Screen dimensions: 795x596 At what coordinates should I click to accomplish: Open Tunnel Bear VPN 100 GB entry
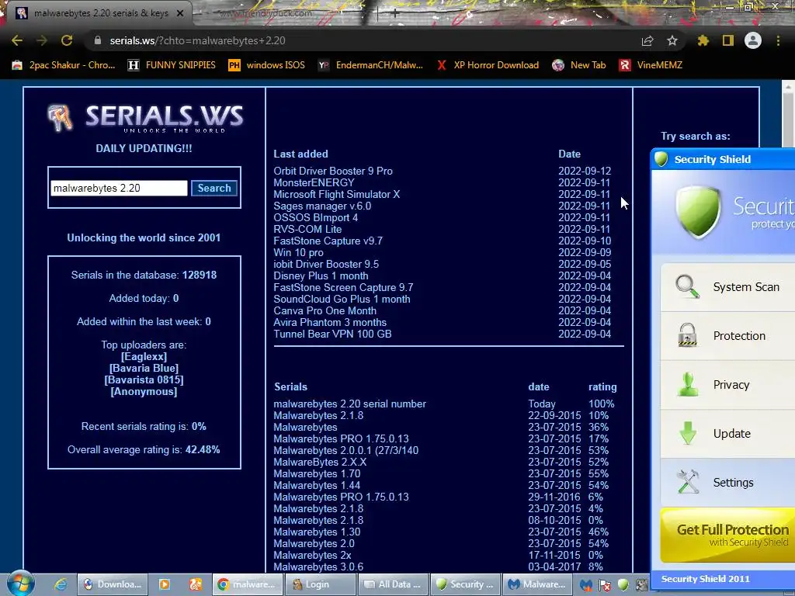click(332, 334)
